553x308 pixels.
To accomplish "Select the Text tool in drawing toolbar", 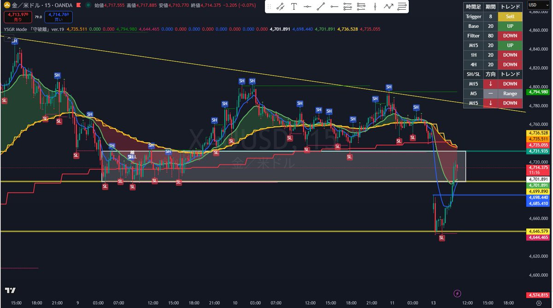I will point(294,6).
